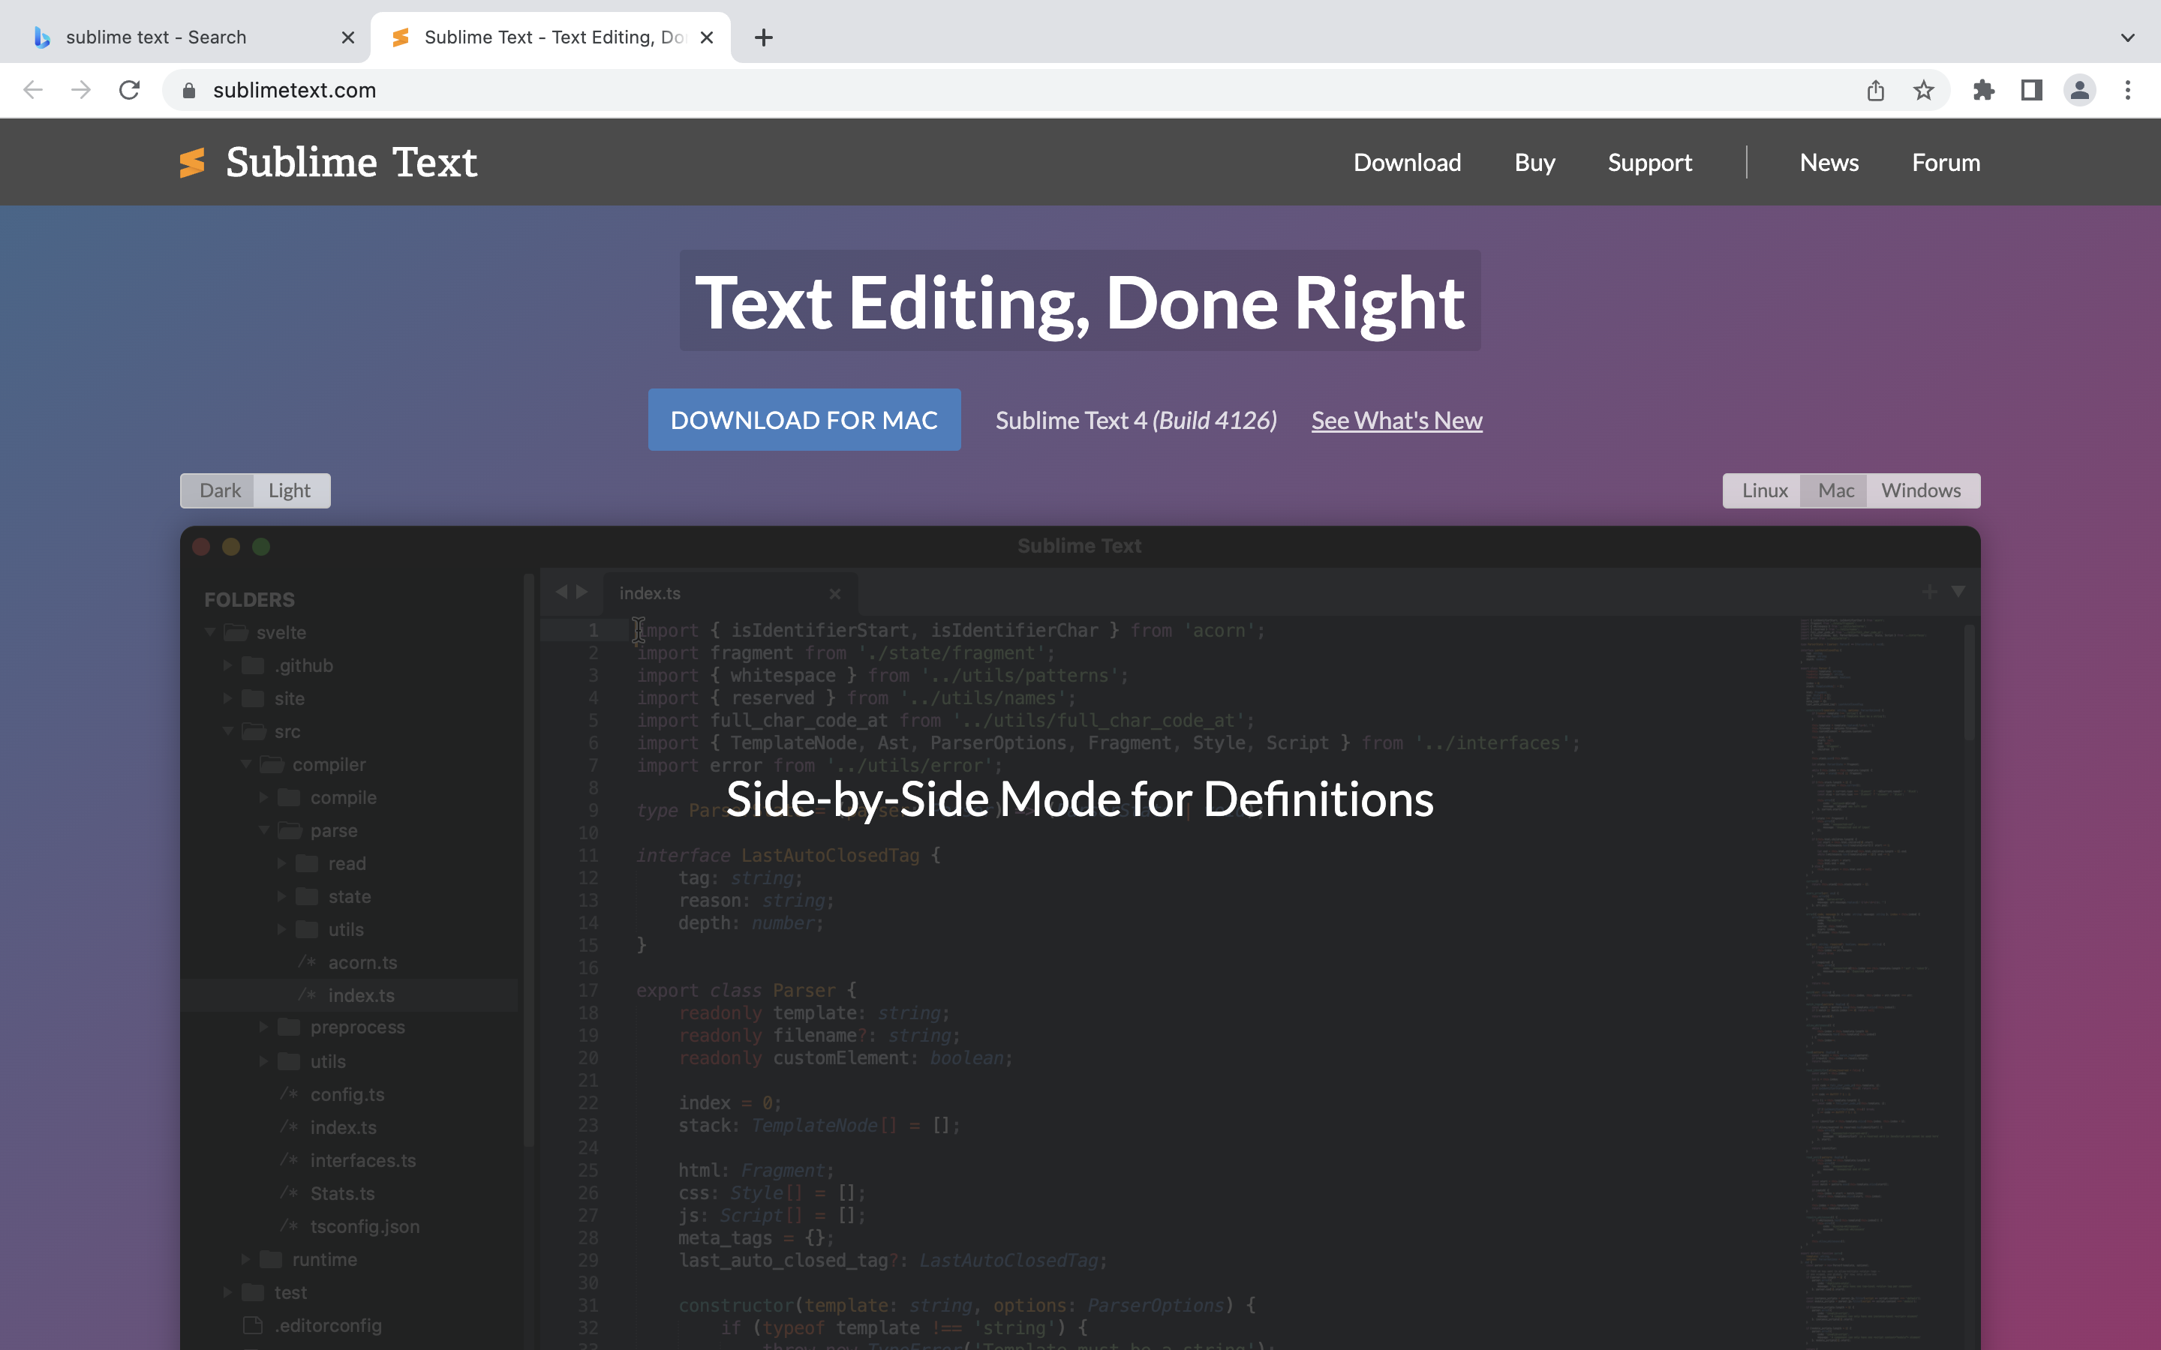
Task: Click the browser forward arrow
Action: click(81, 90)
